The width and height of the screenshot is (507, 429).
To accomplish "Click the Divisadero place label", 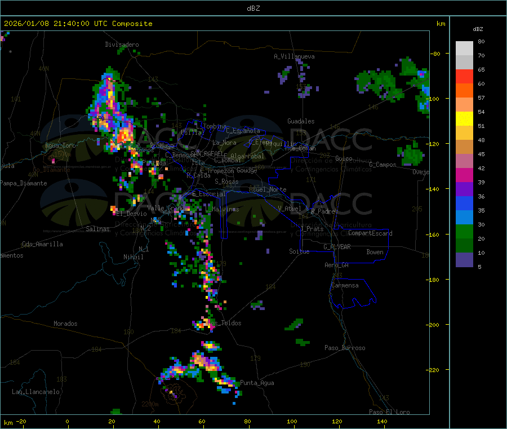I will [122, 45].
